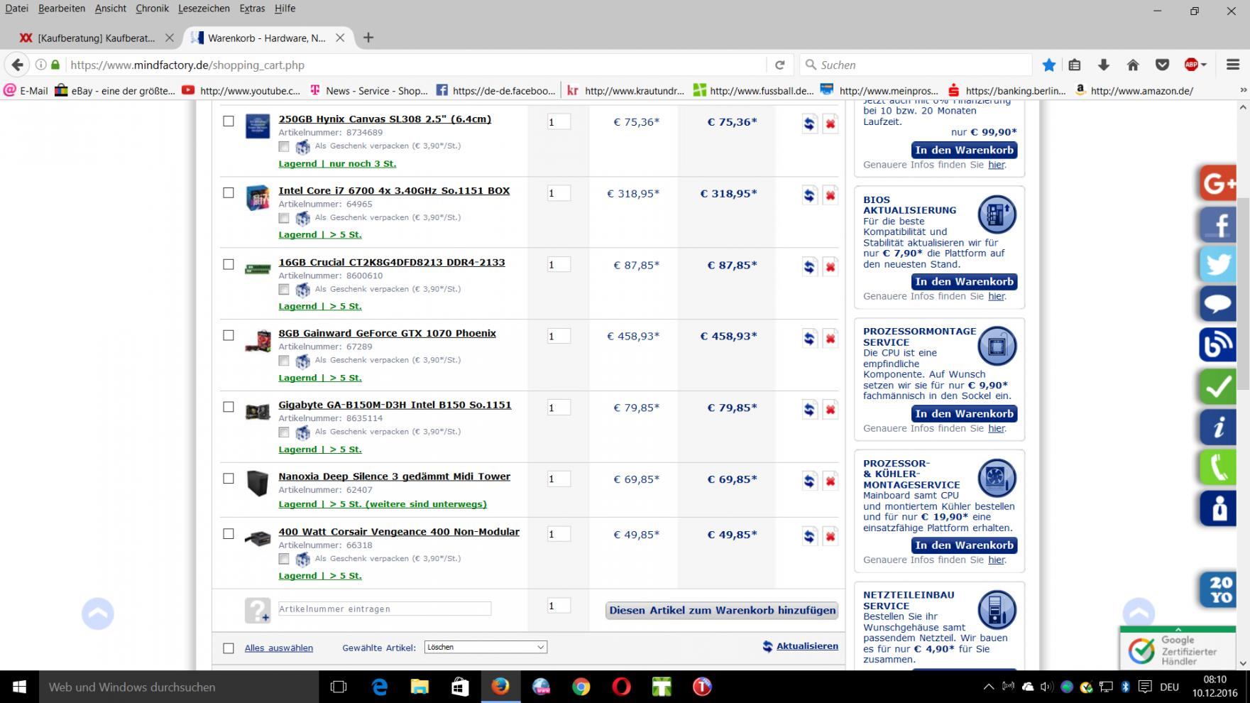The width and height of the screenshot is (1250, 703).
Task: Open the Lesezeichen menu
Action: [204, 9]
